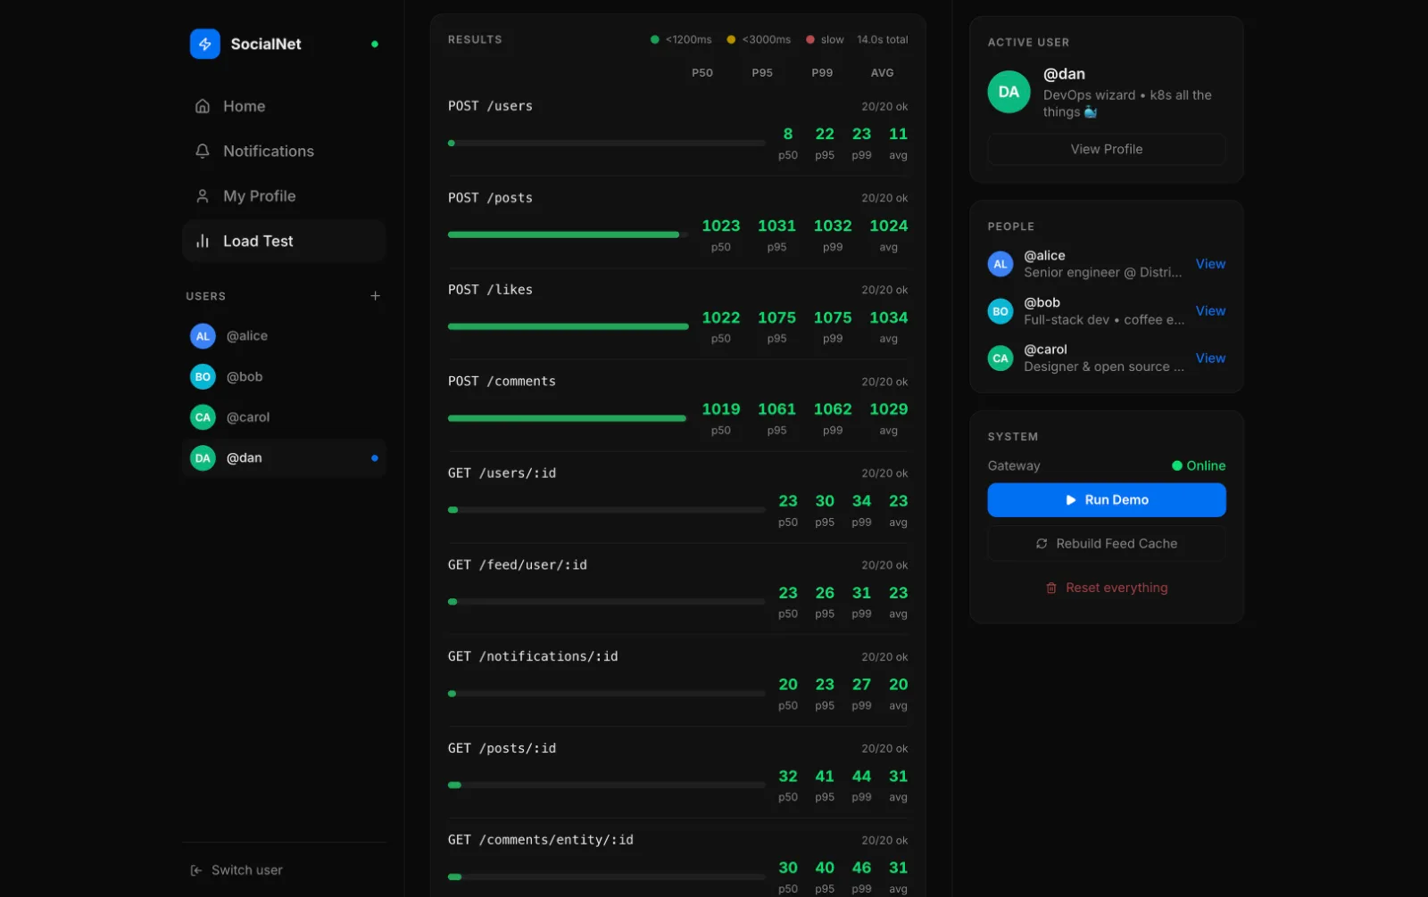
Task: Click the Notifications bell icon
Action: pyautogui.click(x=203, y=151)
